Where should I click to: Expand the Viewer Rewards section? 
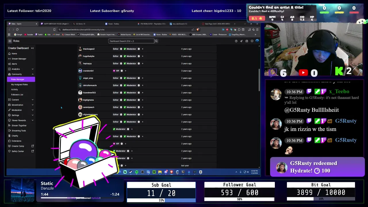pos(32,120)
